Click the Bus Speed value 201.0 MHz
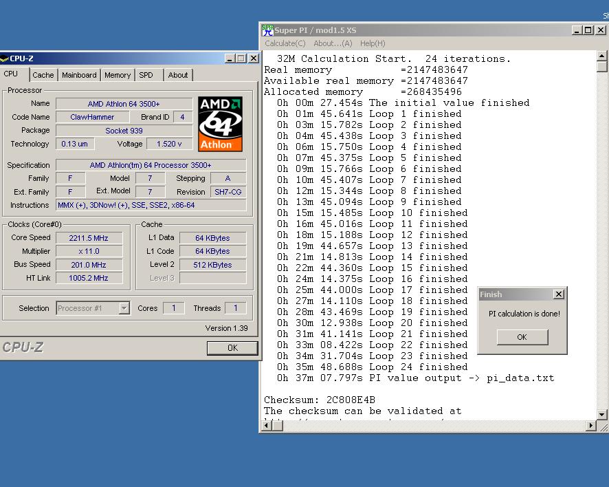 coord(89,265)
